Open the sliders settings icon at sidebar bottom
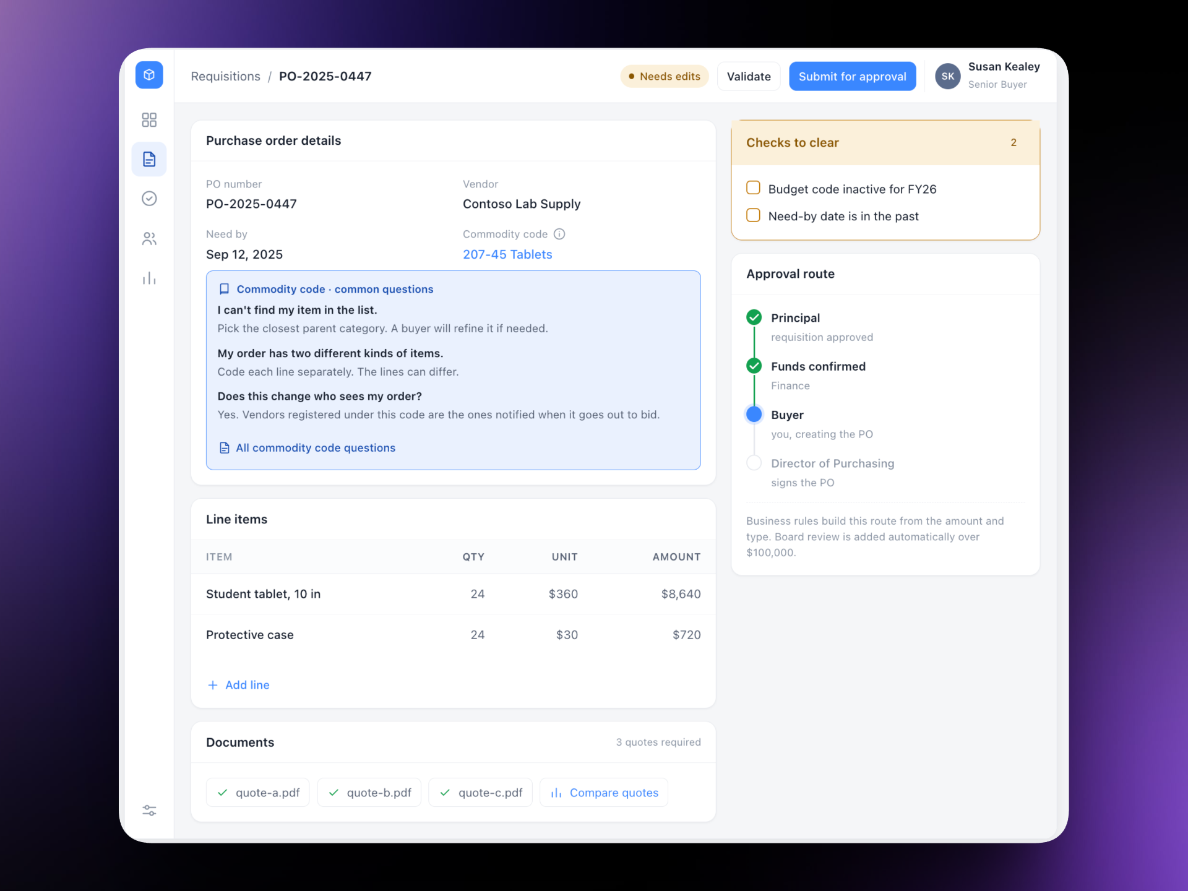This screenshot has height=891, width=1188. [x=149, y=811]
